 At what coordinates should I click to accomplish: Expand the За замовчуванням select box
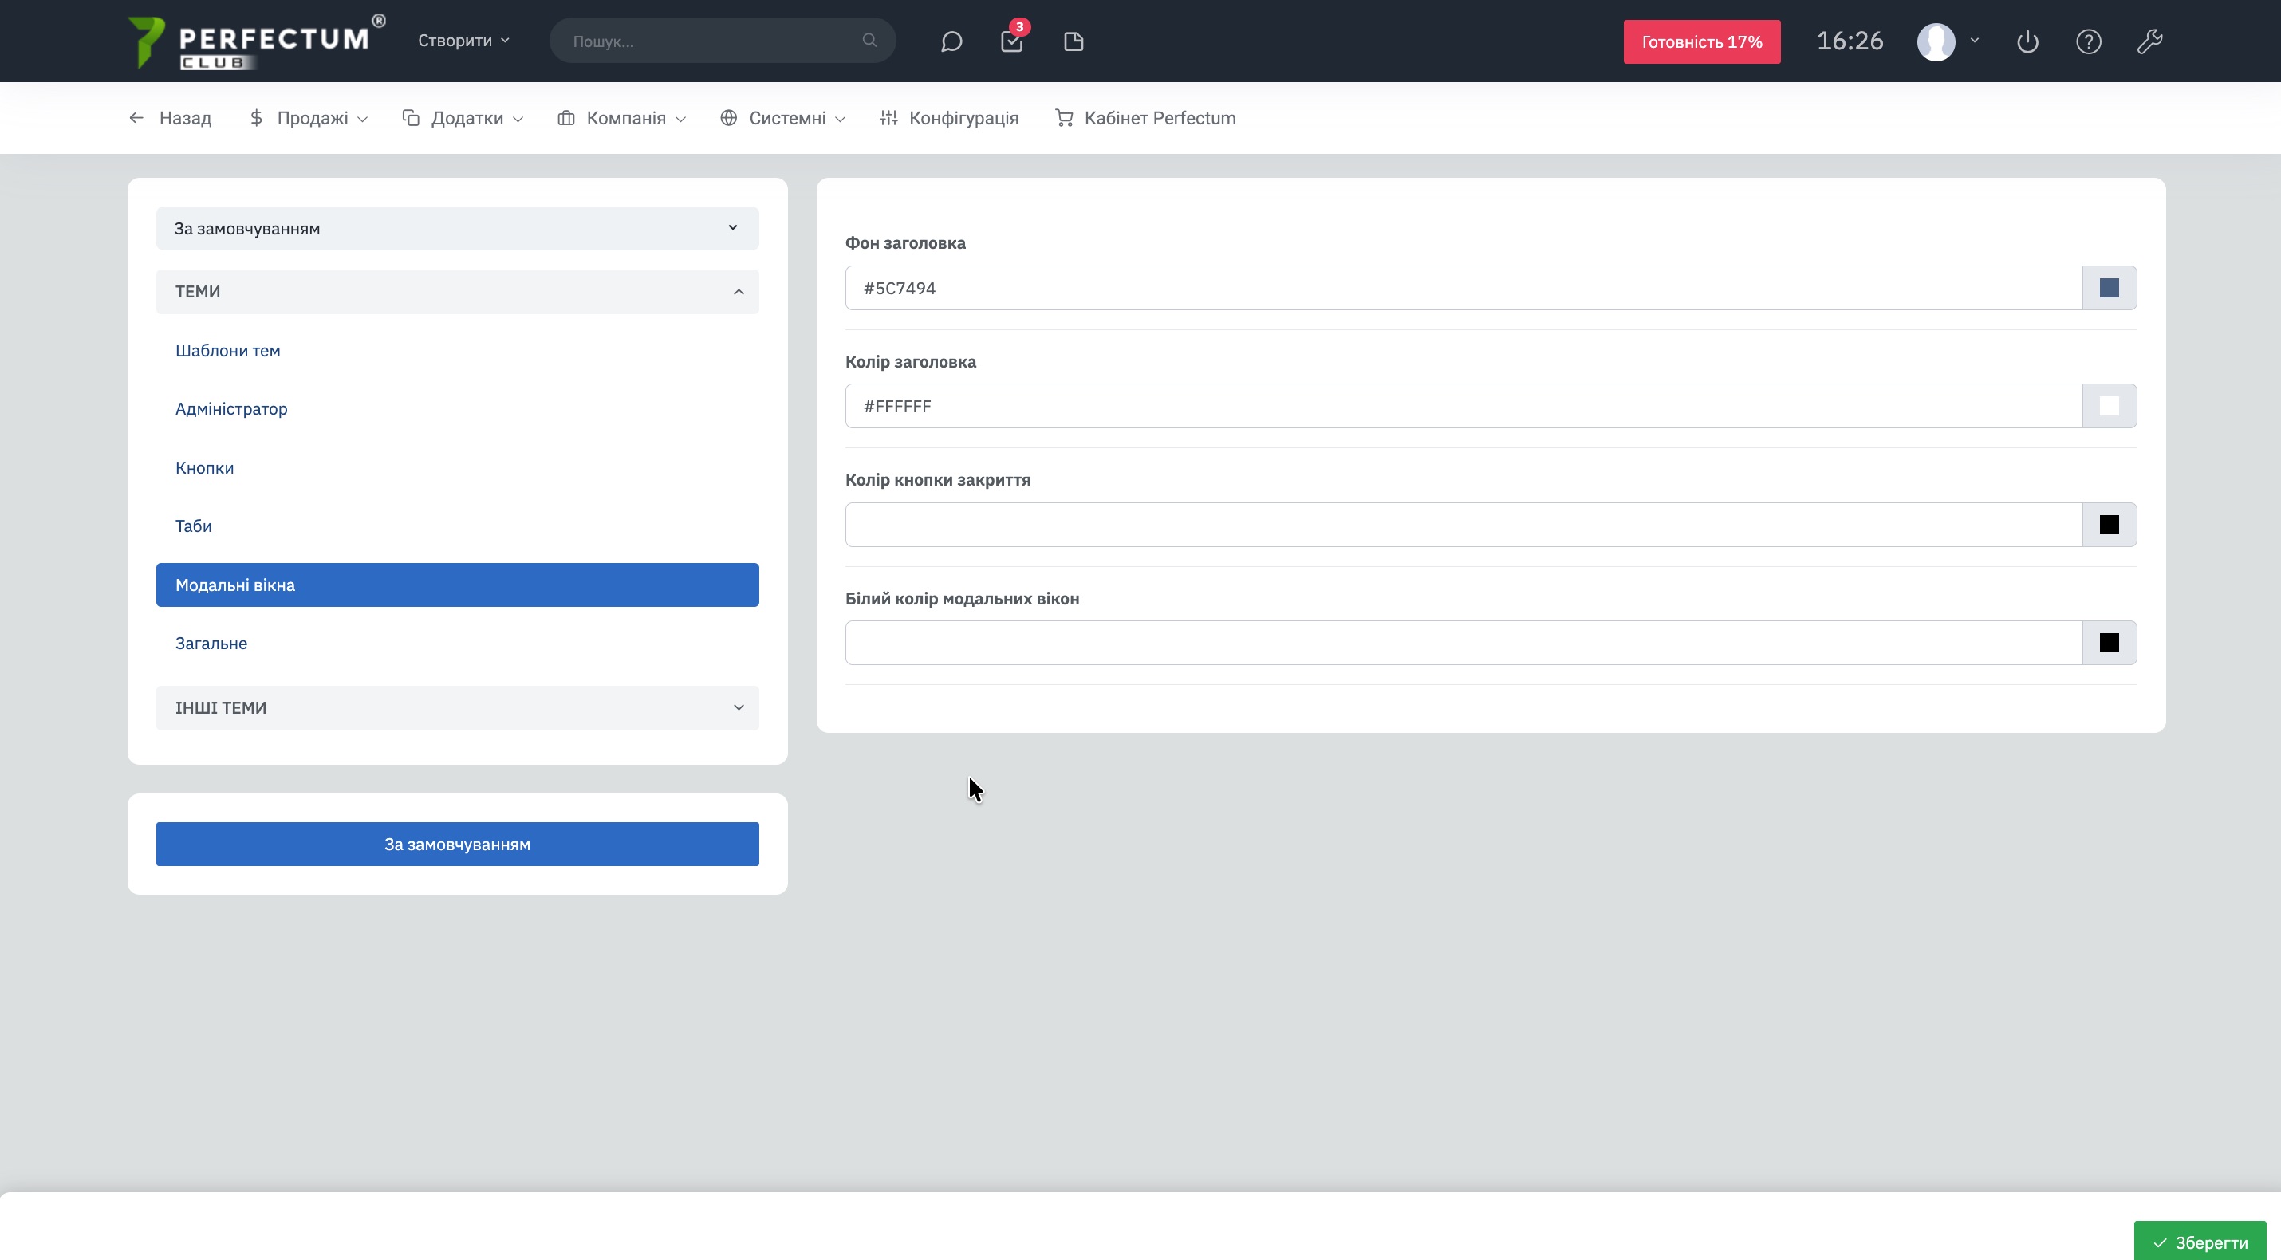[x=457, y=228]
